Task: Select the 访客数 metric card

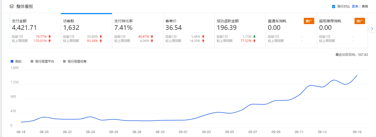Action: (x=86, y=31)
